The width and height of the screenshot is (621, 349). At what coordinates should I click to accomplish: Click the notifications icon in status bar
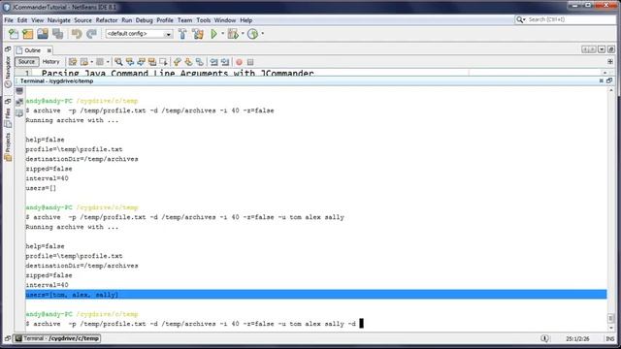click(544, 338)
